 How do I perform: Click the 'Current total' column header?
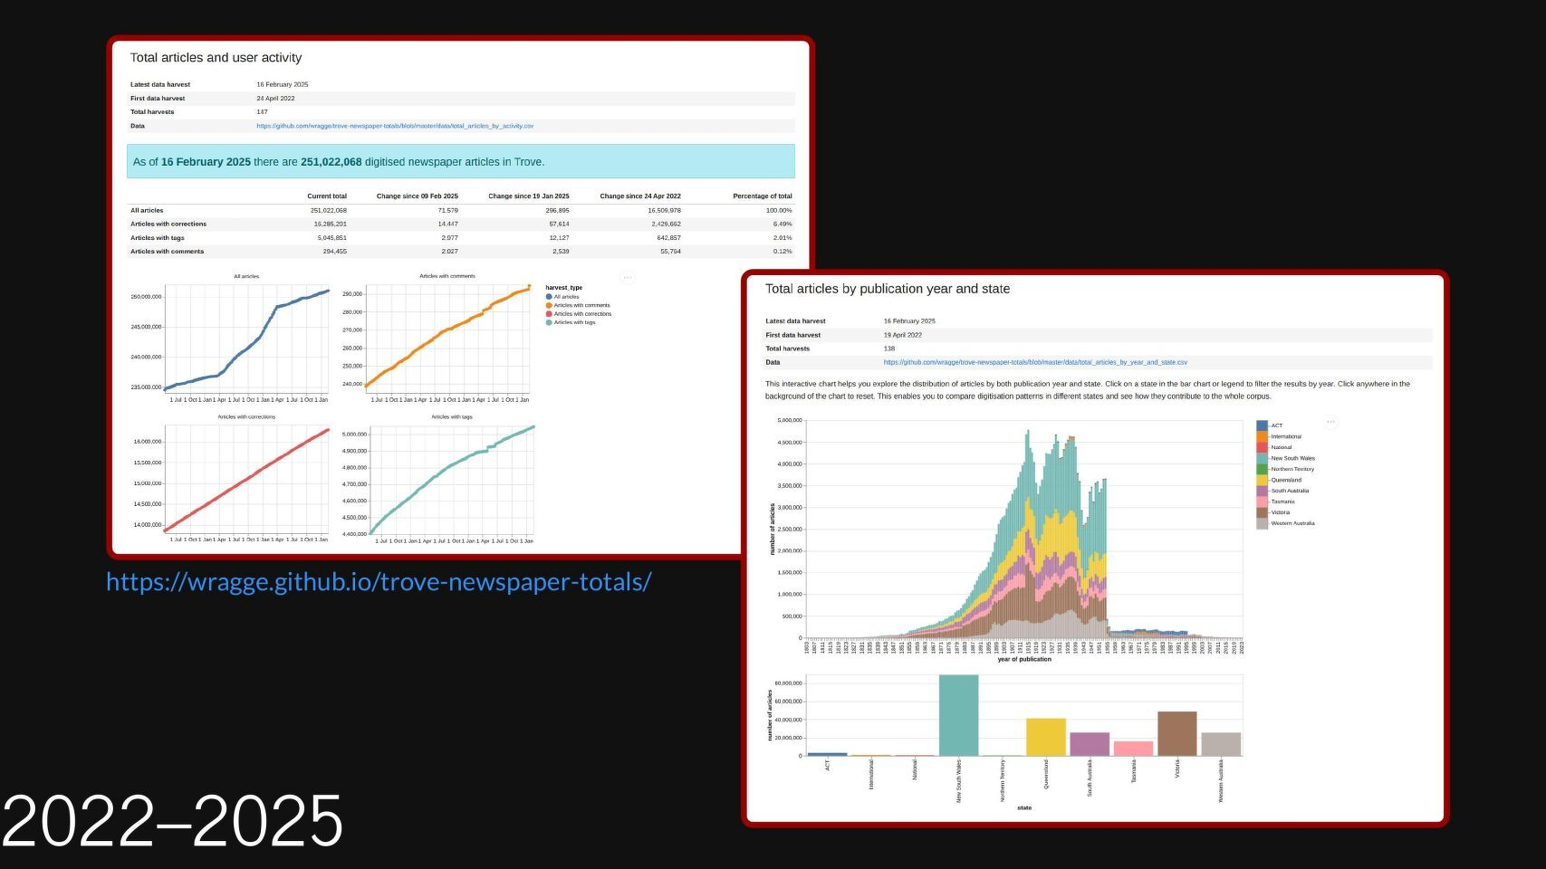click(327, 196)
